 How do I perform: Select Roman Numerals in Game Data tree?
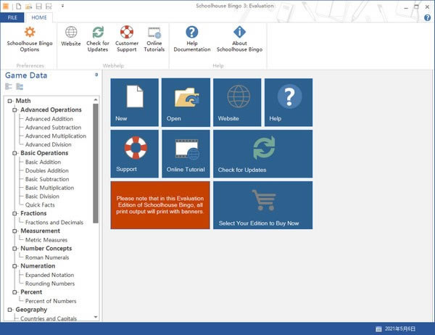click(46, 257)
